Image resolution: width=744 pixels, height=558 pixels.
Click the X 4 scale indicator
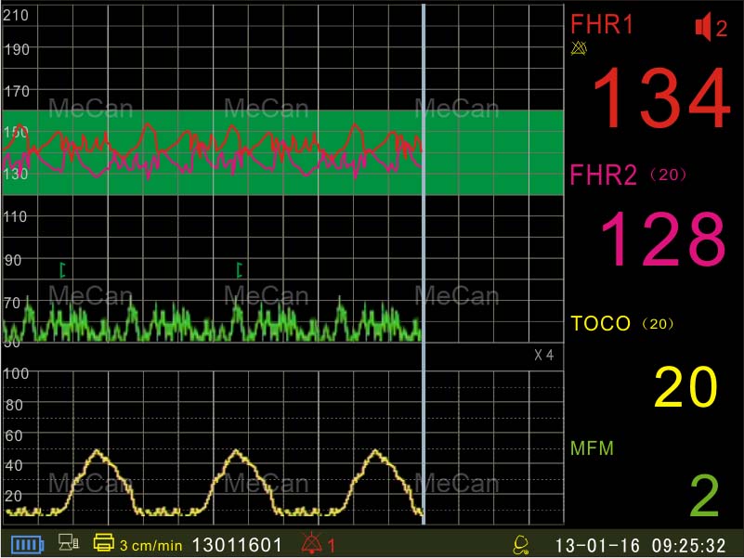coord(544,355)
